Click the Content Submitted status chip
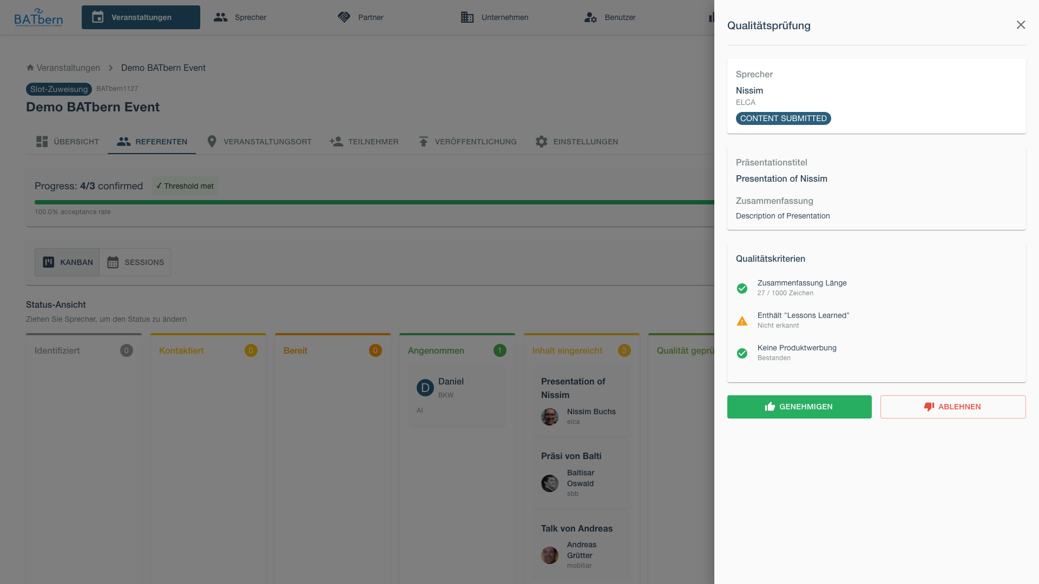Image resolution: width=1039 pixels, height=584 pixels. tap(783, 118)
